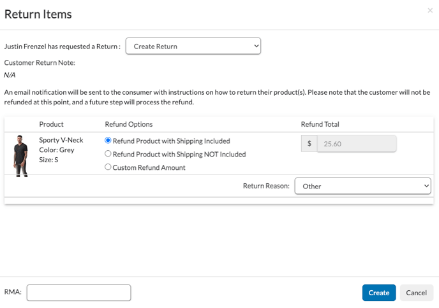Click the Sporty V-Neck product thumbnail
Image resolution: width=439 pixels, height=308 pixels.
tap(20, 155)
